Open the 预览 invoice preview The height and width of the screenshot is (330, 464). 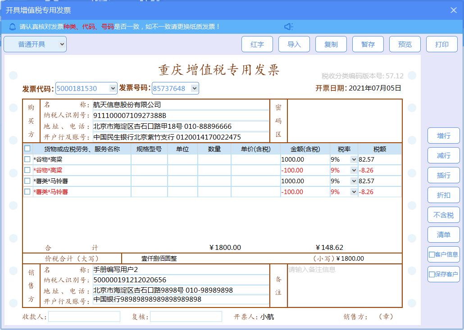[x=405, y=44]
